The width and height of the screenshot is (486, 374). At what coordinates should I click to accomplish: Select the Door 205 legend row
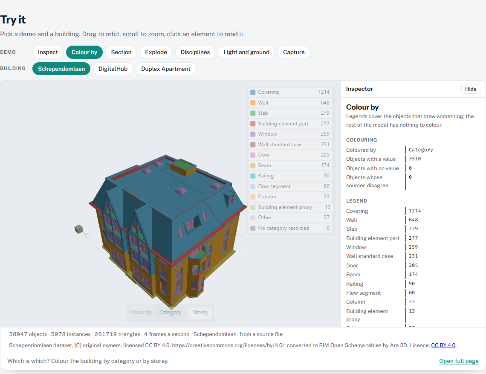coord(290,155)
